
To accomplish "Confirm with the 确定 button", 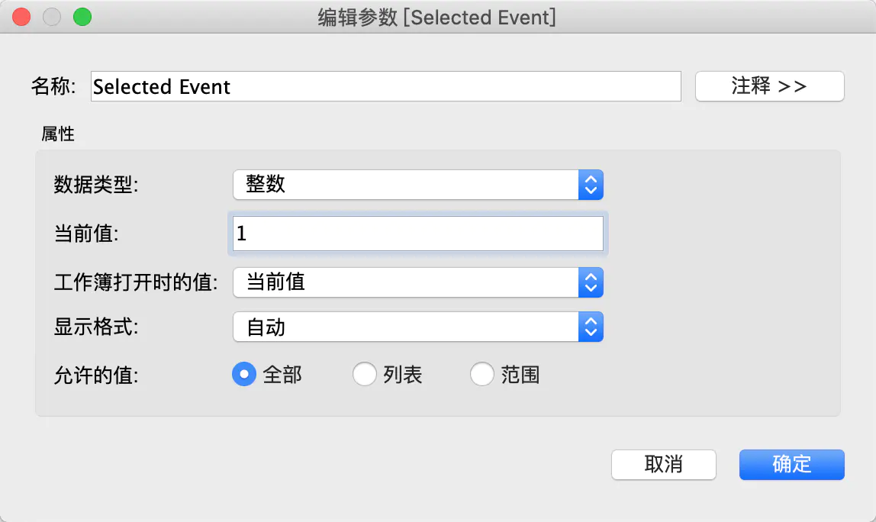I will click(791, 464).
